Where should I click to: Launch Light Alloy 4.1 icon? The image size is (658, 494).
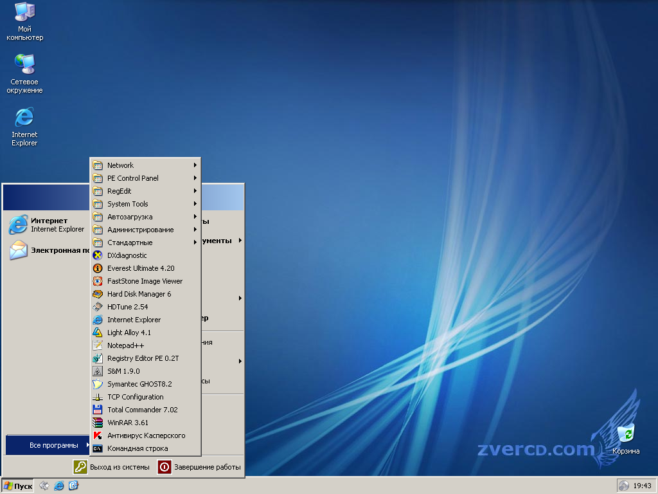tap(98, 333)
